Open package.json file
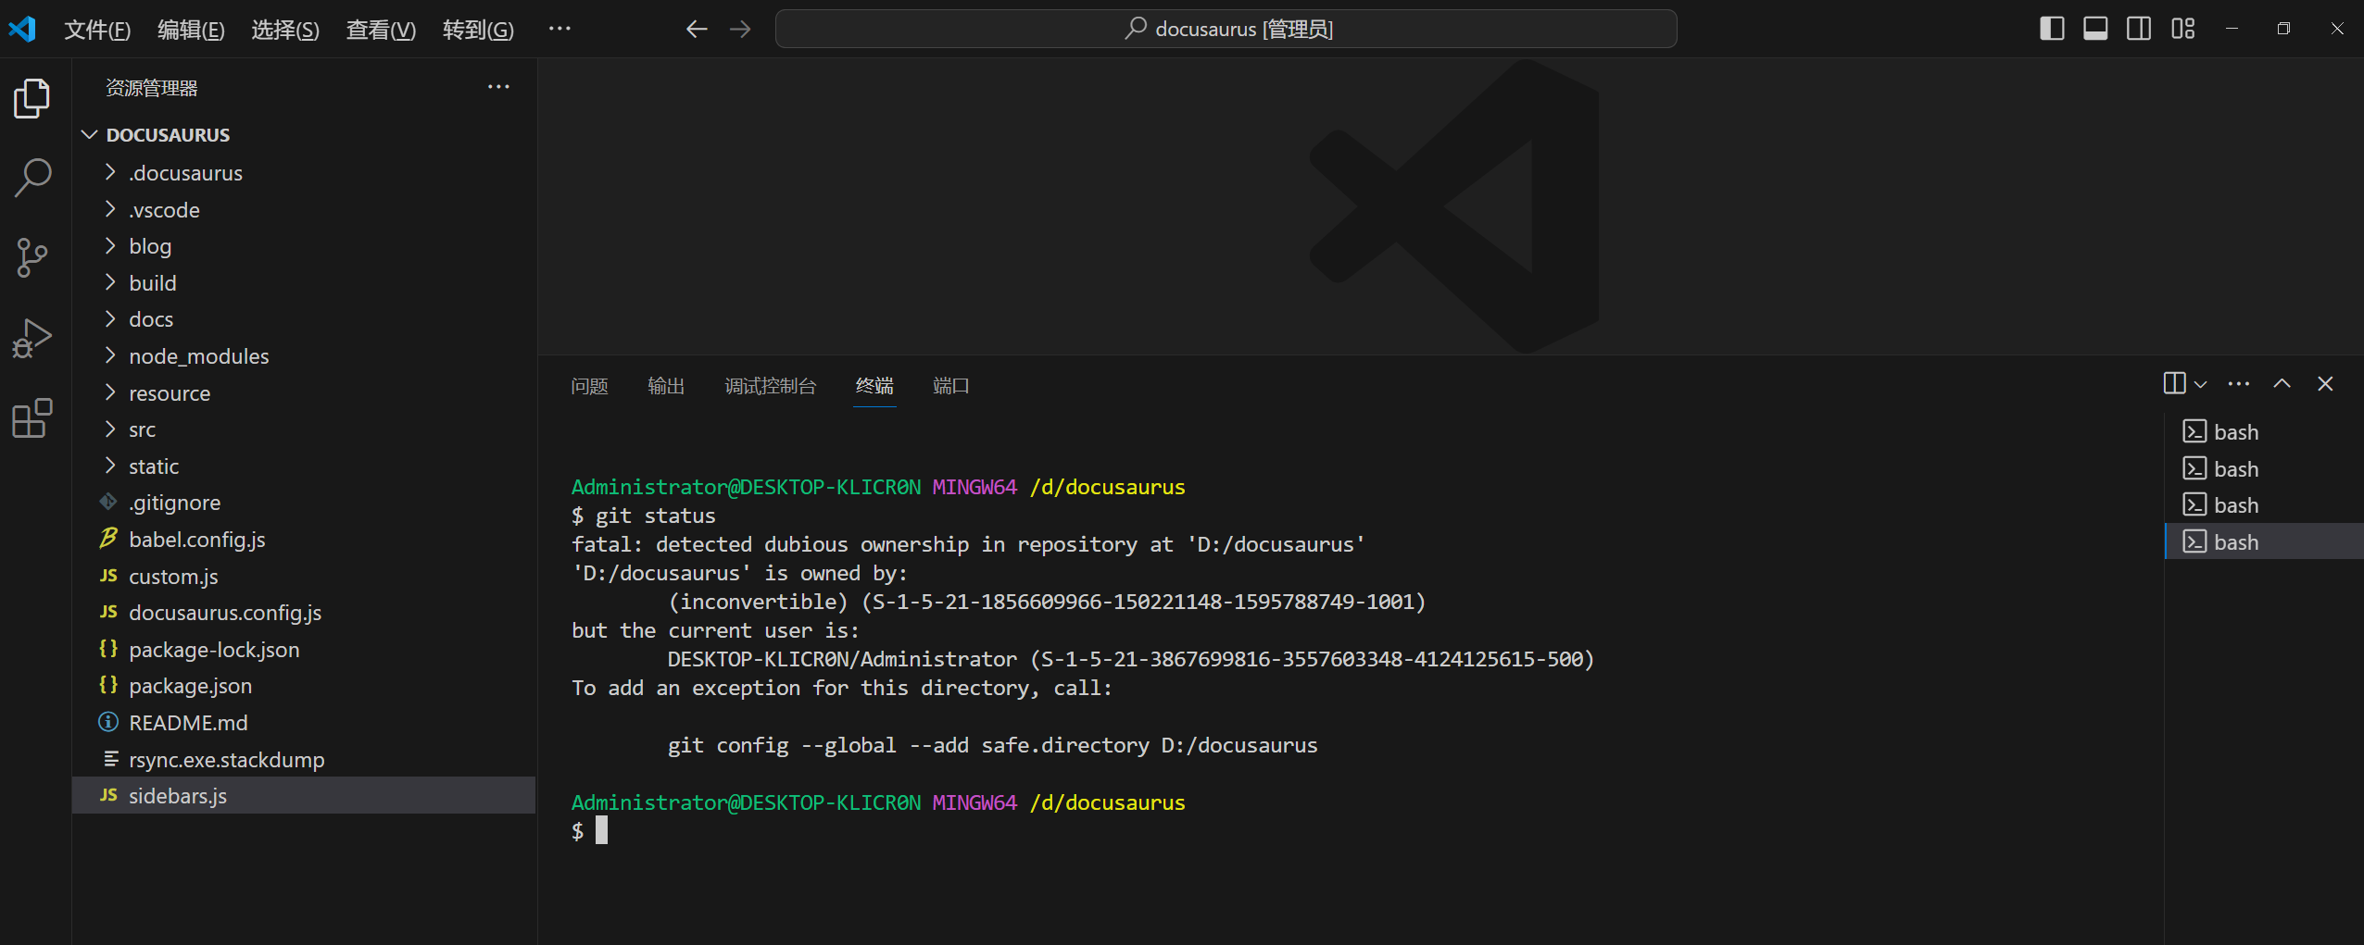Screen dimensions: 2364x945 [x=304, y=686]
